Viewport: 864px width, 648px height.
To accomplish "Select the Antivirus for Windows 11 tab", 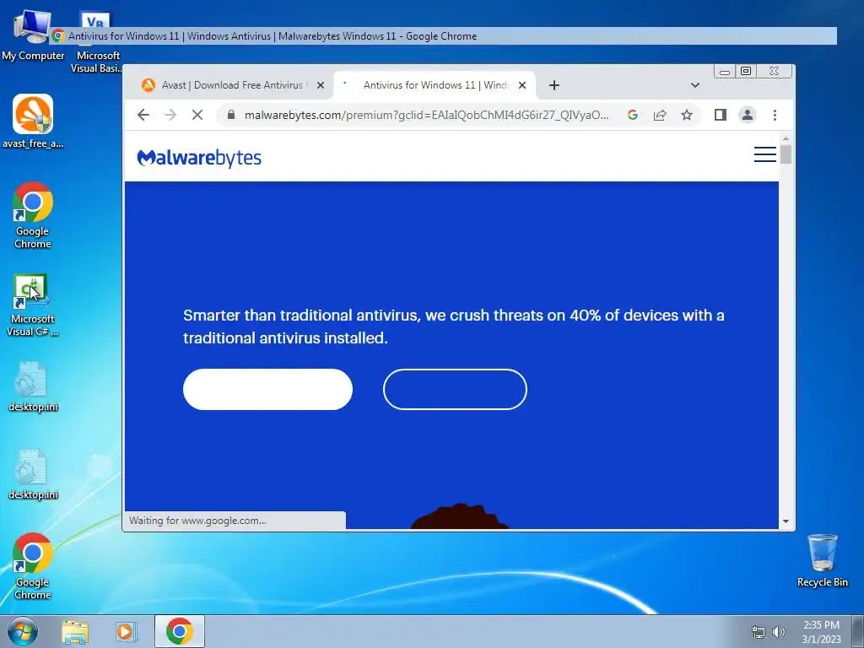I will coord(435,85).
